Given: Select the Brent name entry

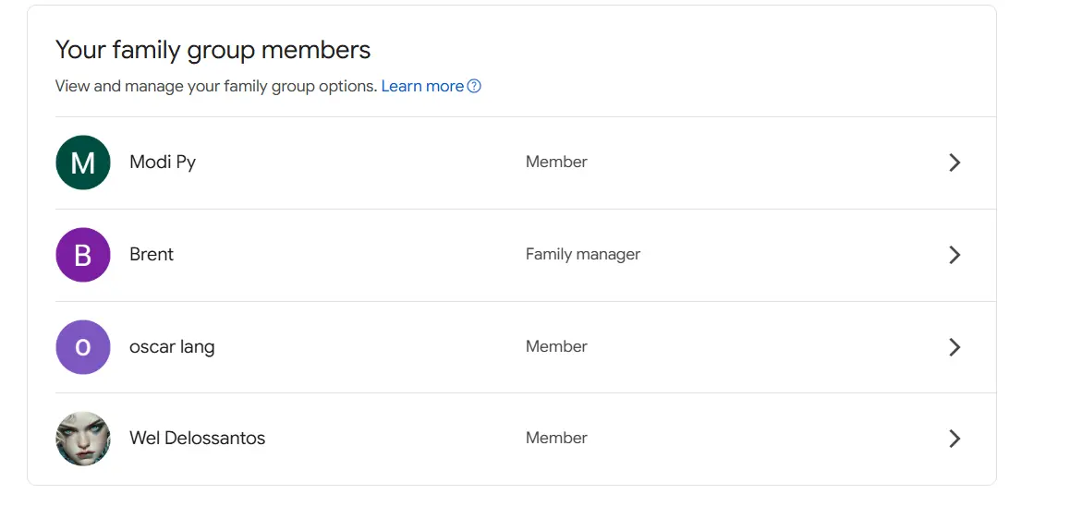Looking at the screenshot, I should [152, 254].
